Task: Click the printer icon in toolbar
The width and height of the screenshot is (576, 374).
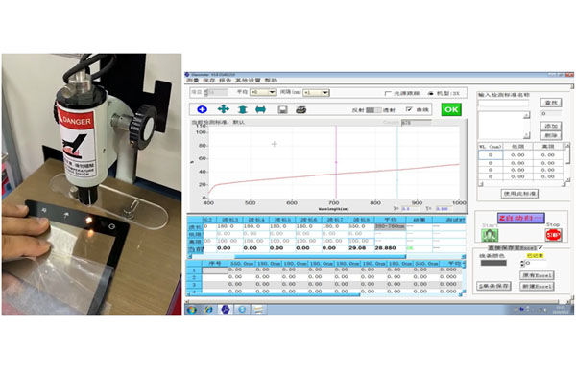Action: point(301,109)
